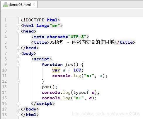Click the closing head tag
Image resolution: width=143 pixels, height=119 pixels.
pyautogui.click(x=30, y=48)
